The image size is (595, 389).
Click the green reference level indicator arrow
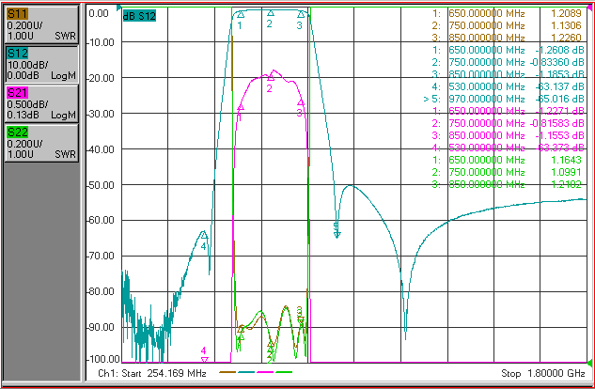tap(589, 364)
